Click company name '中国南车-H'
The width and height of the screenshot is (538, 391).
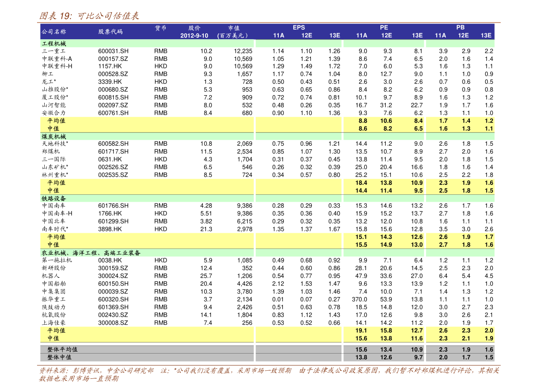click(57, 213)
